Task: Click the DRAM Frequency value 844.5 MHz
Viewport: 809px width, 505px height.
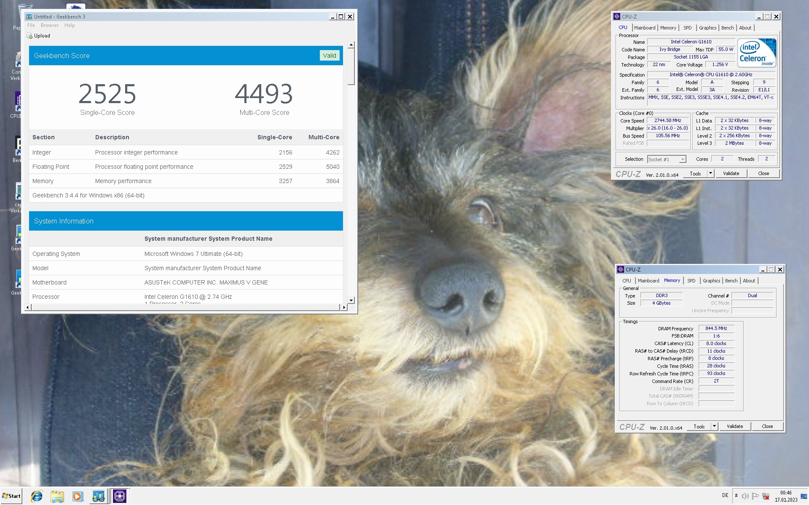Action: click(716, 328)
